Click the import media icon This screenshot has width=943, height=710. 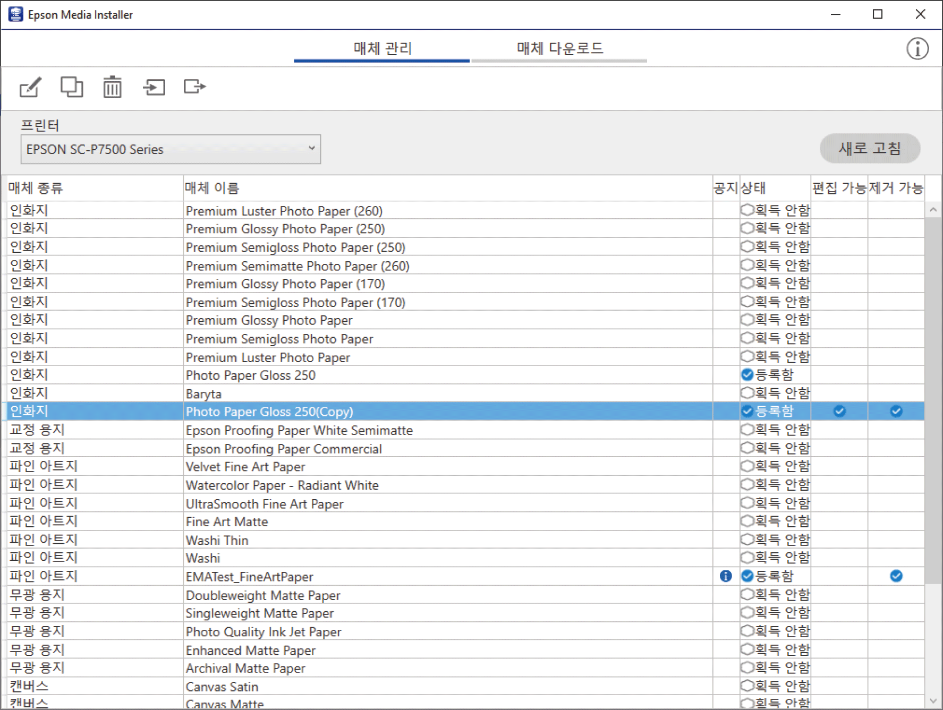pyautogui.click(x=154, y=87)
